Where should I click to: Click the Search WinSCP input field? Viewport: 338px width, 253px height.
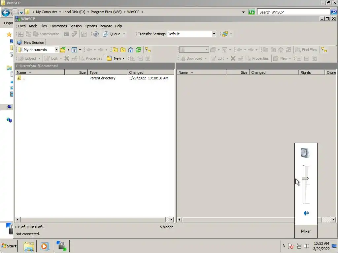[293, 12]
